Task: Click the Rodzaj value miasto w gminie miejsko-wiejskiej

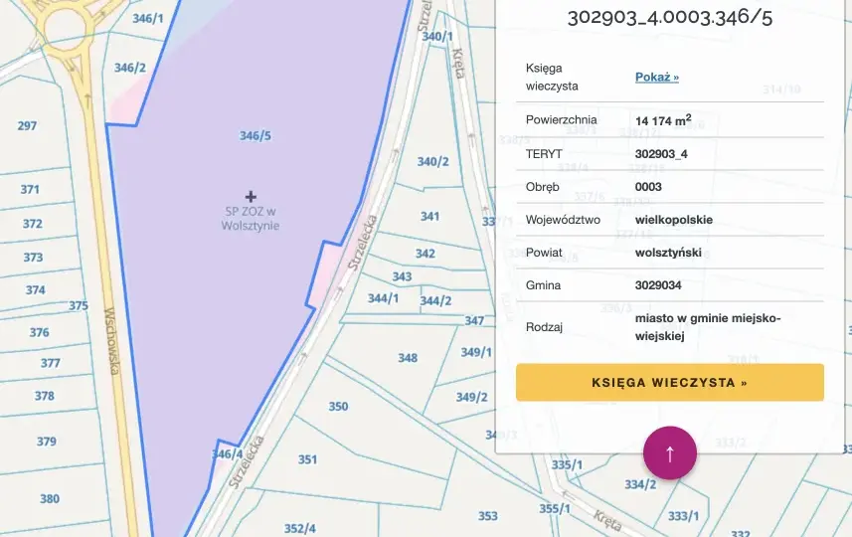Action: (x=708, y=326)
